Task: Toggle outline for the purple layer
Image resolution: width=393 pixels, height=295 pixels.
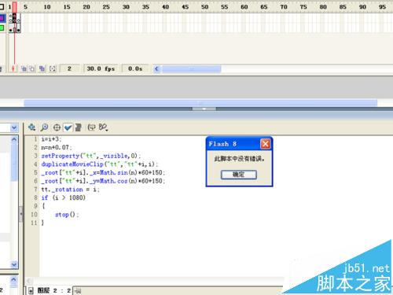Action: (x=2, y=18)
